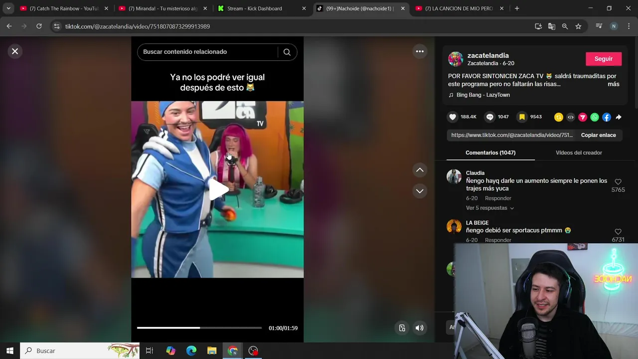
Task: Reply to Claudia's comment via Responder
Action: click(x=498, y=198)
